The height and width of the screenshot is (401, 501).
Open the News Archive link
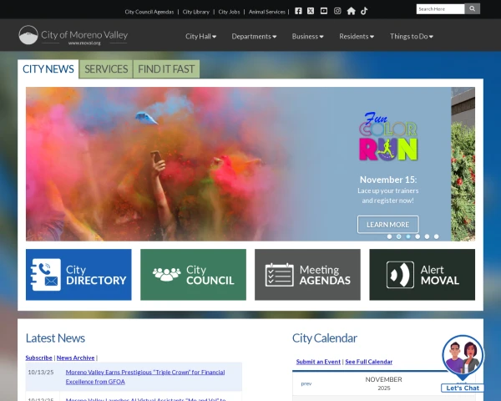(x=75, y=358)
